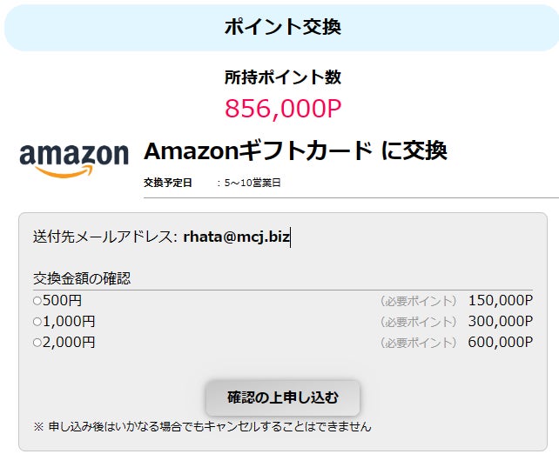Click the 600,000P required points value
The height and width of the screenshot is (454, 559).
pyautogui.click(x=500, y=343)
